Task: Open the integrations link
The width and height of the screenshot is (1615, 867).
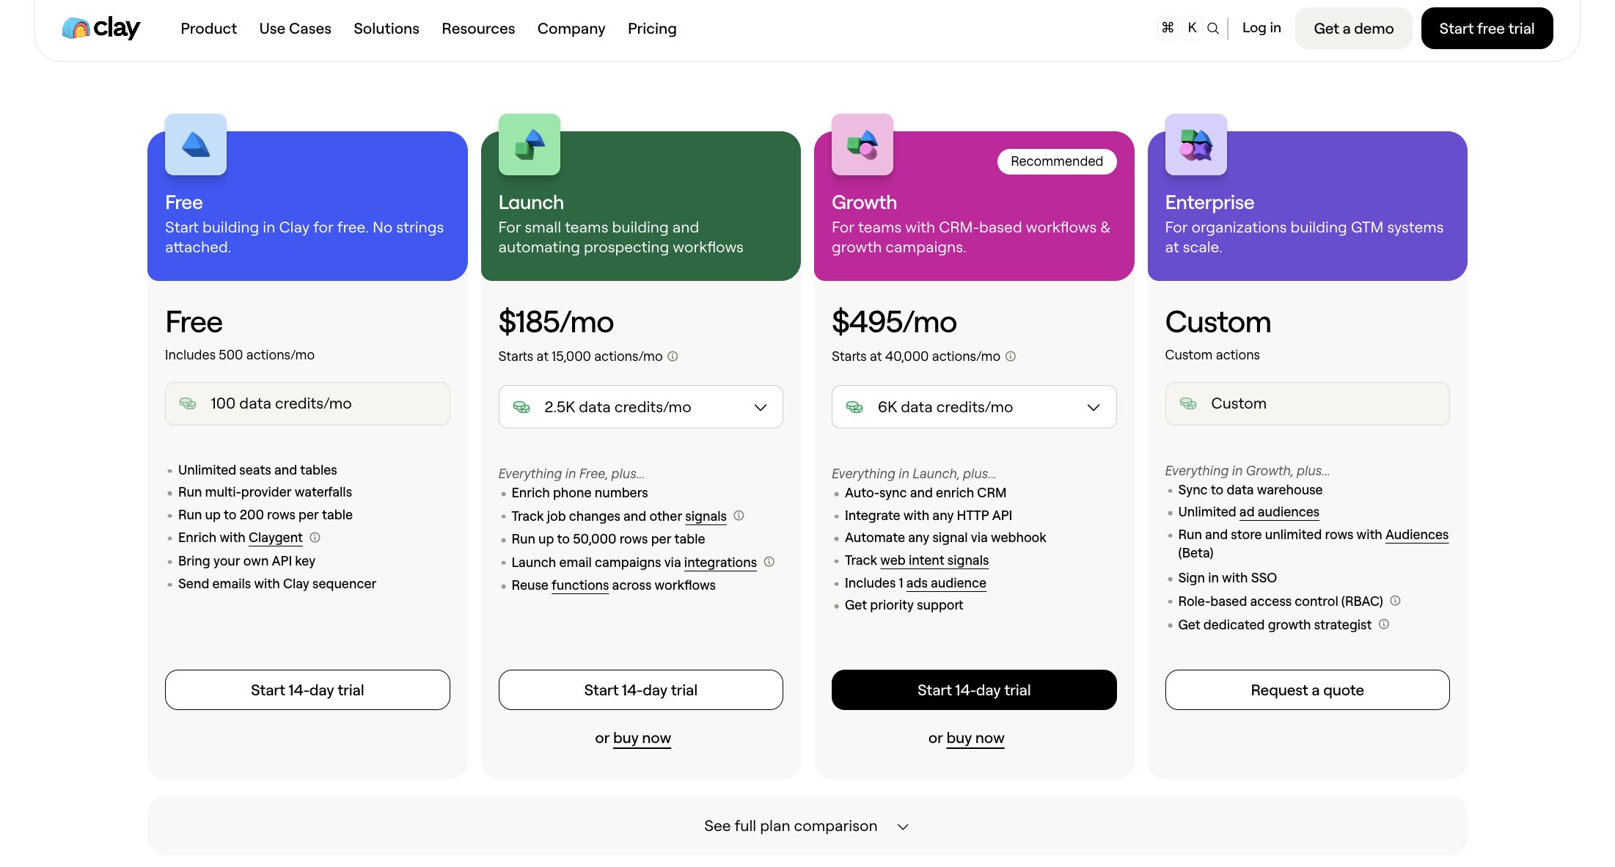Action: 720,563
